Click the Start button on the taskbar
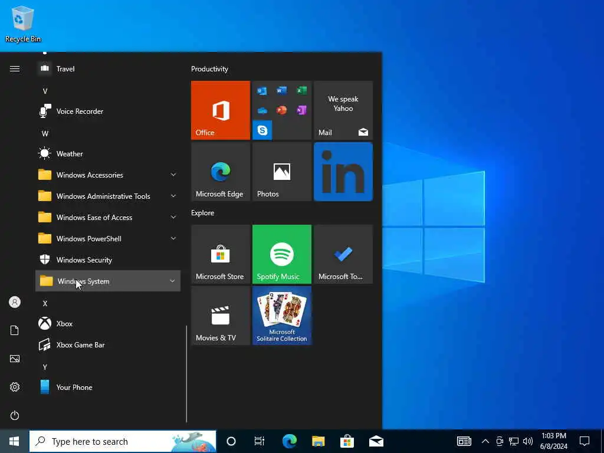Screen dimensions: 604x453 point(14,441)
